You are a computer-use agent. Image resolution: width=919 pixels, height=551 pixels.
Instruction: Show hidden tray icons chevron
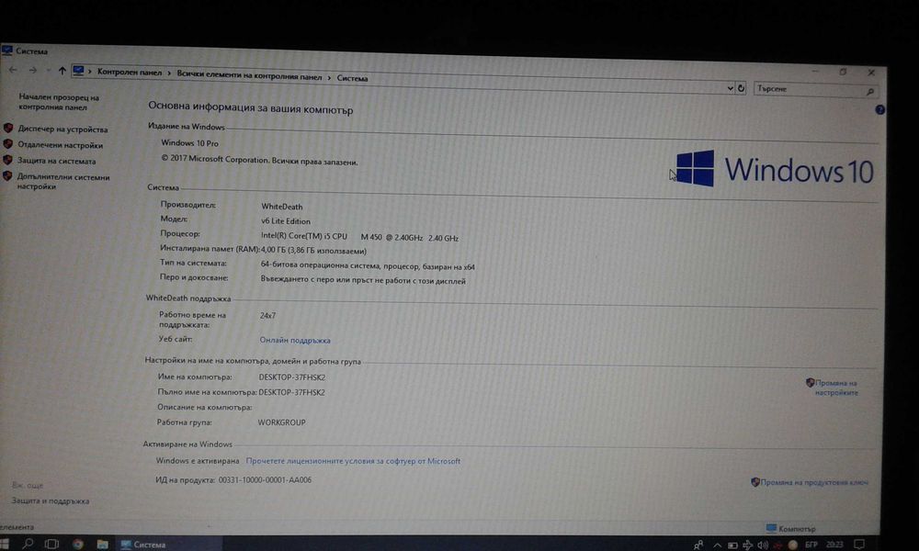point(717,545)
